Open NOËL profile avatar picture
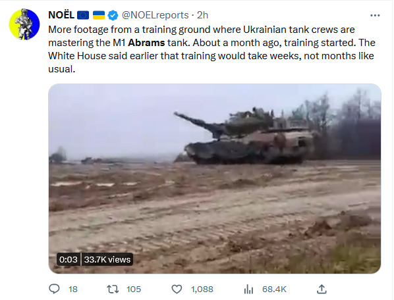 click(24, 24)
